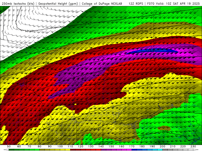This screenshot has height=151, width=202.
Task: Click the 220 knot colorbar label
Action: [x=183, y=146]
